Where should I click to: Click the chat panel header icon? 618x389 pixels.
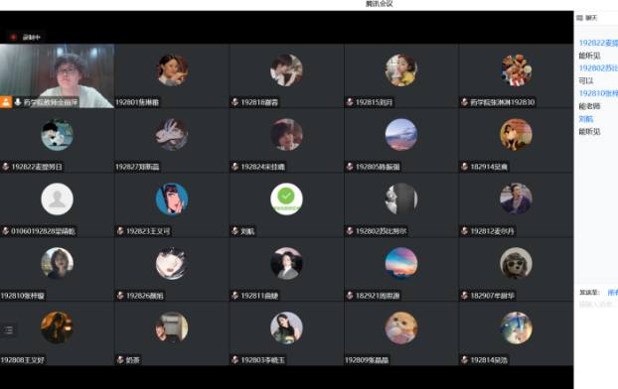click(x=579, y=18)
